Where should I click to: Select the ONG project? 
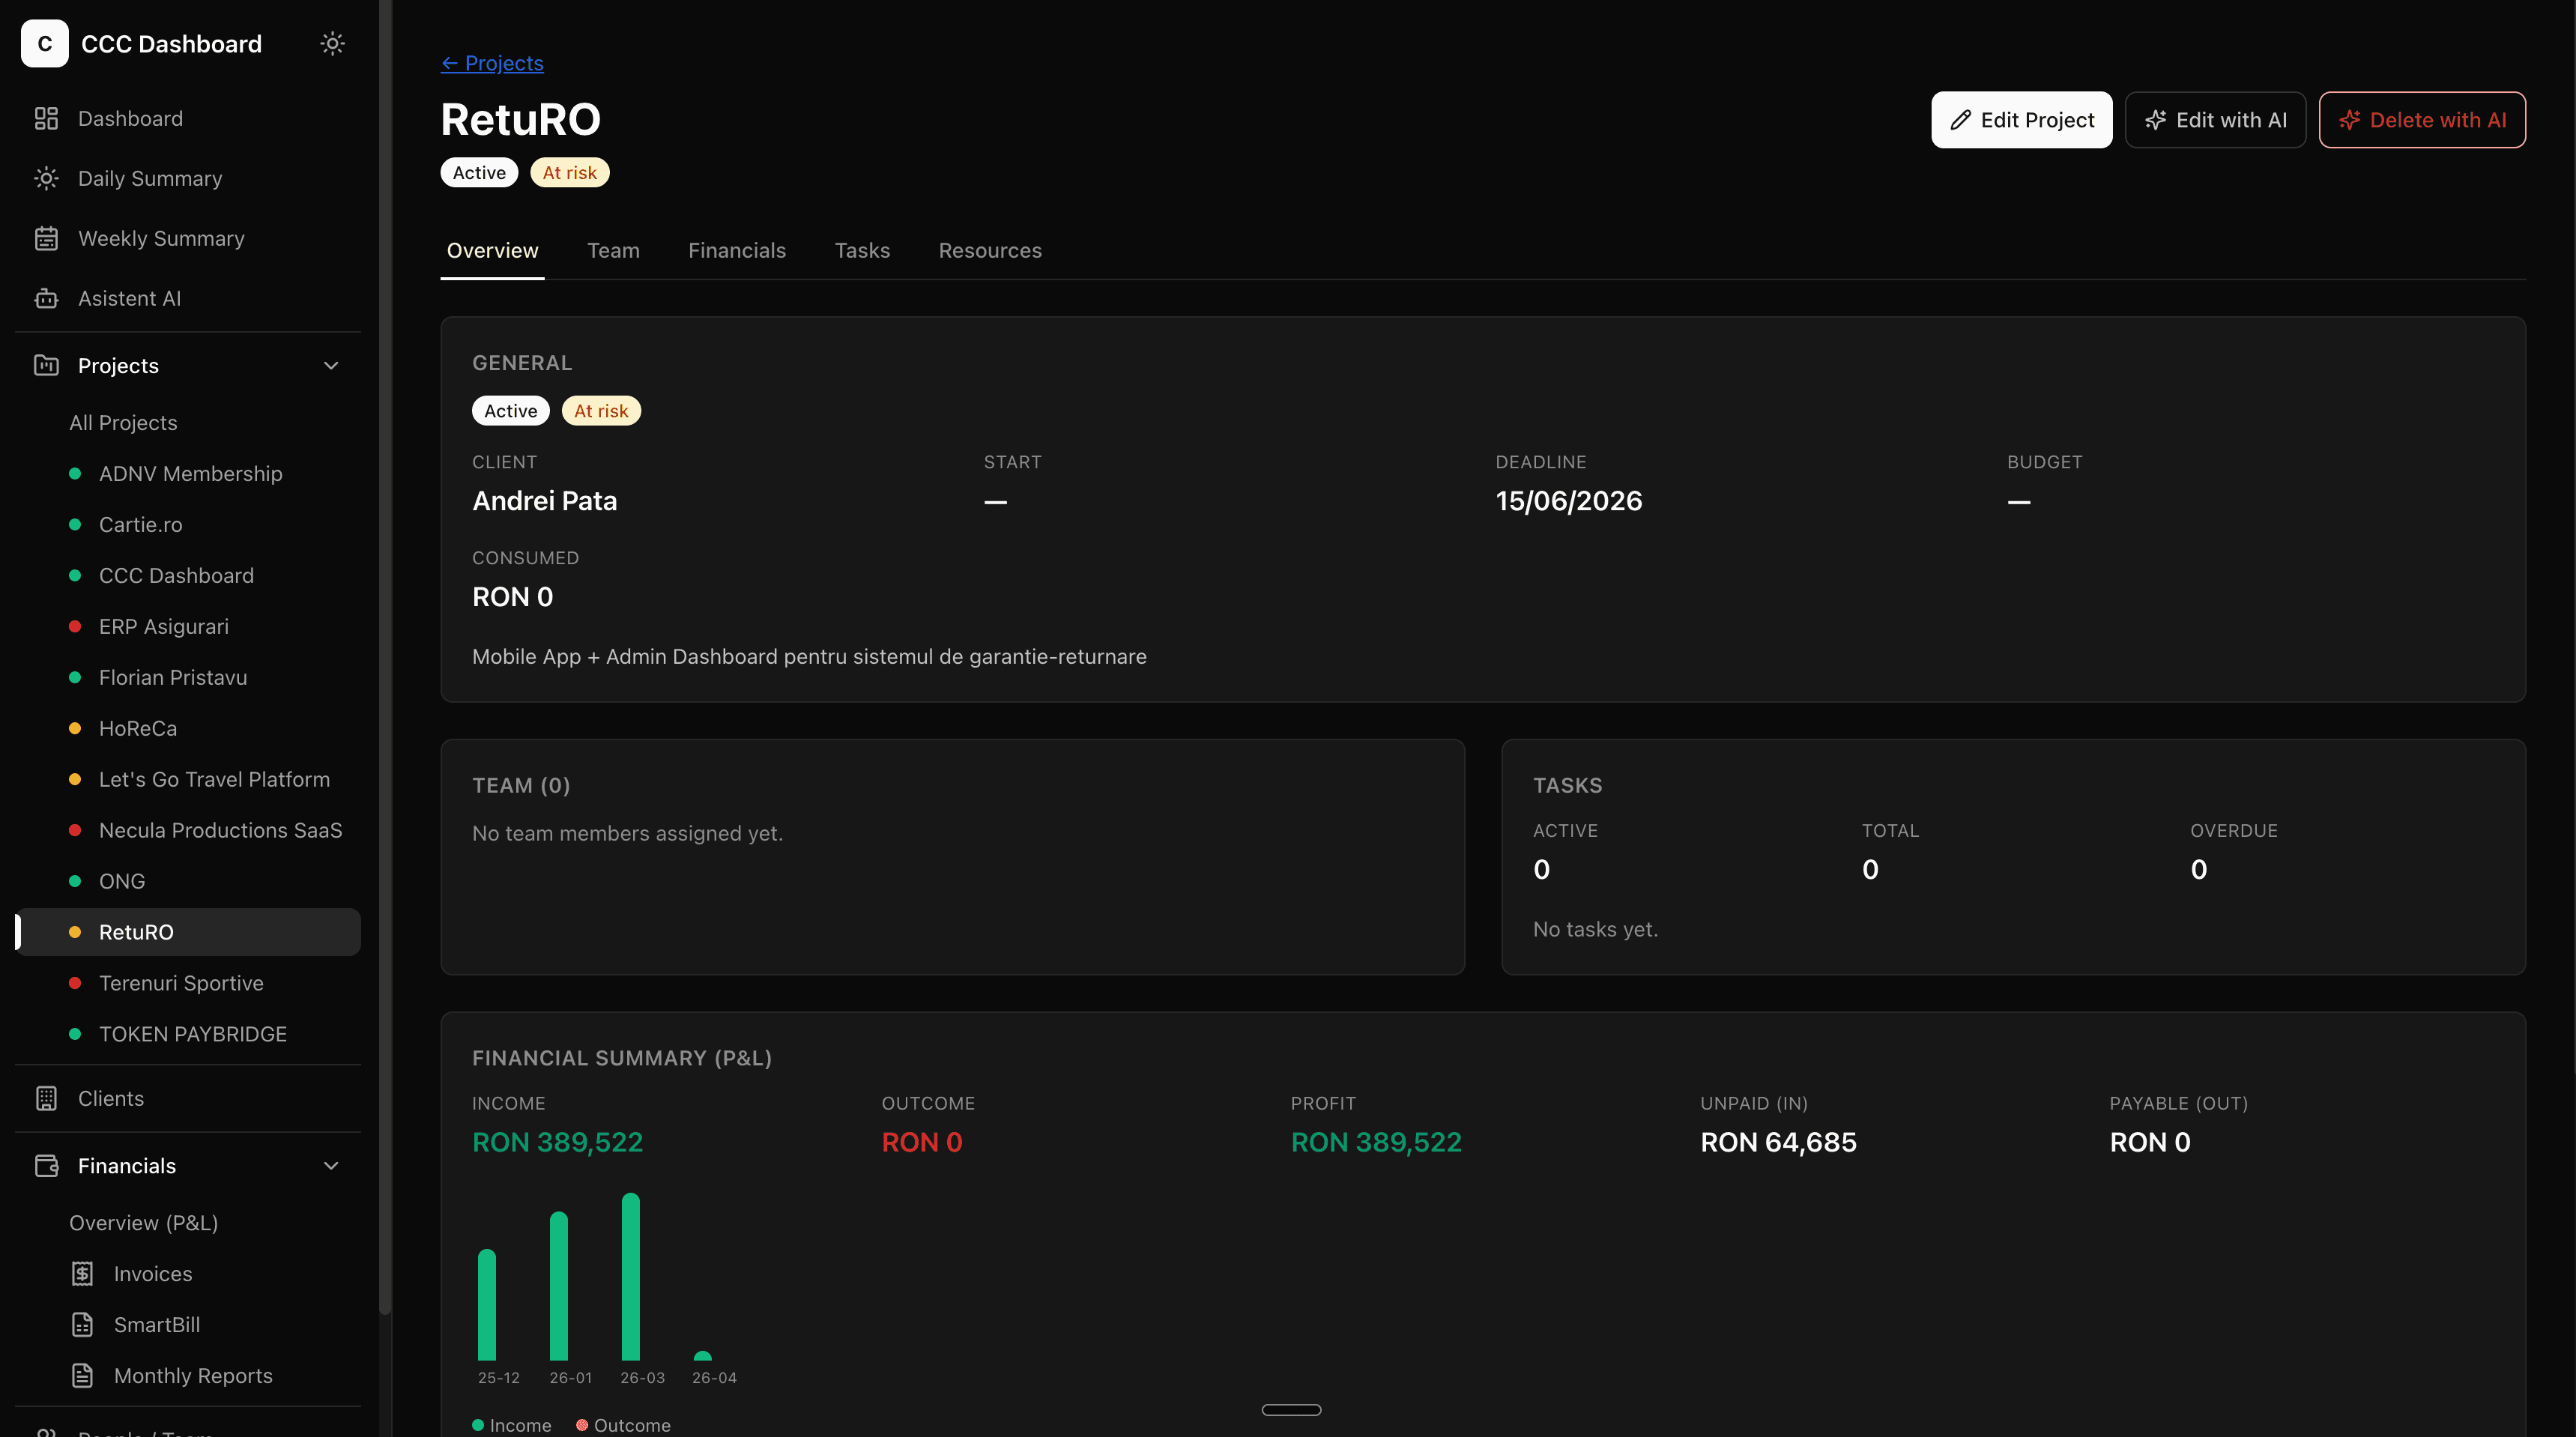(x=188, y=881)
